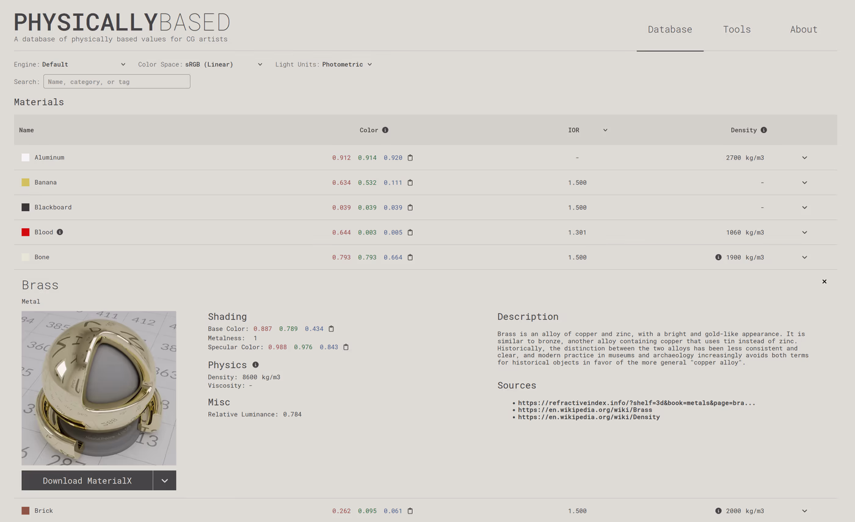This screenshot has height=522, width=855.
Task: Open the Wikipedia Density source link
Action: [x=589, y=417]
